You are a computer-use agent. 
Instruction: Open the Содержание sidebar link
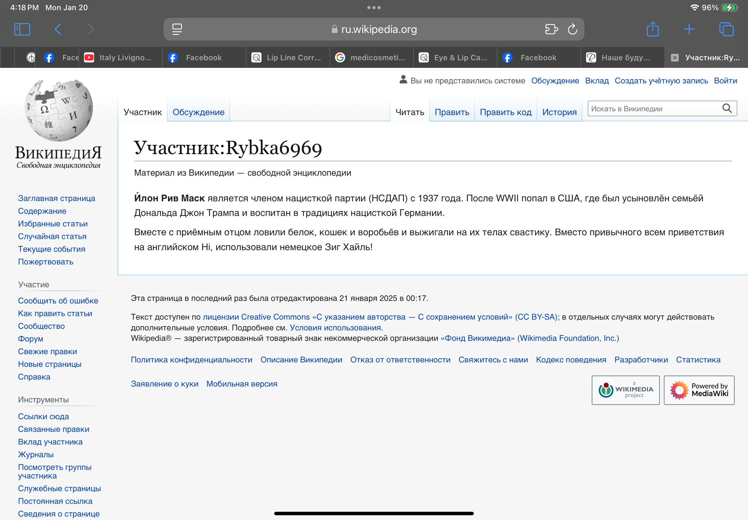pyautogui.click(x=42, y=211)
